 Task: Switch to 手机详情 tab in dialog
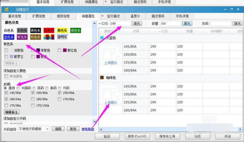pos(182,16)
